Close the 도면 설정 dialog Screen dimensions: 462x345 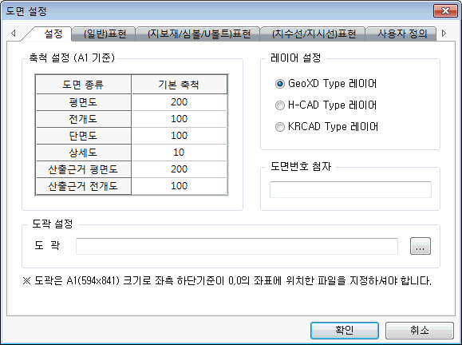[445, 11]
